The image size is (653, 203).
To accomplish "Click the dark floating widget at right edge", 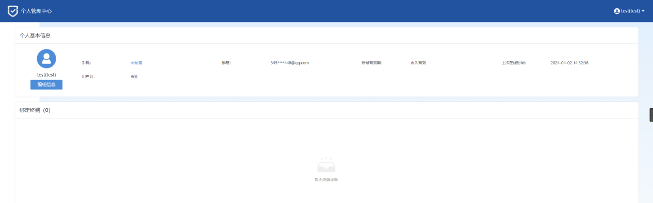I will click(x=651, y=114).
